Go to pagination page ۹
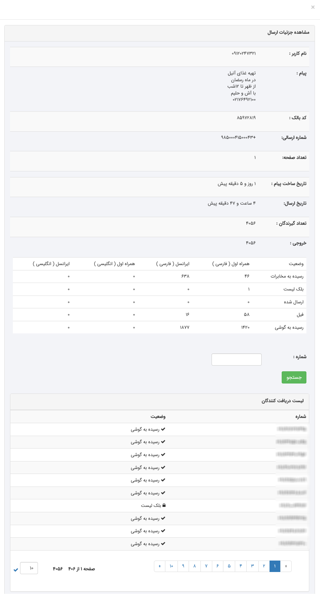This screenshot has width=320, height=616. pyautogui.click(x=183, y=566)
